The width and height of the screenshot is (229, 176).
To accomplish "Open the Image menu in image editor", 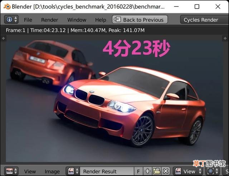I will pos(52,171).
